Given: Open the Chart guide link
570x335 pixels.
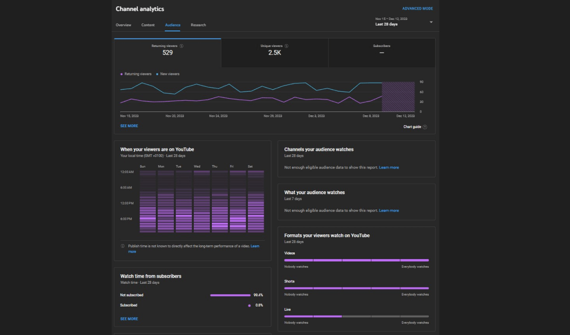Looking at the screenshot, I should (412, 127).
